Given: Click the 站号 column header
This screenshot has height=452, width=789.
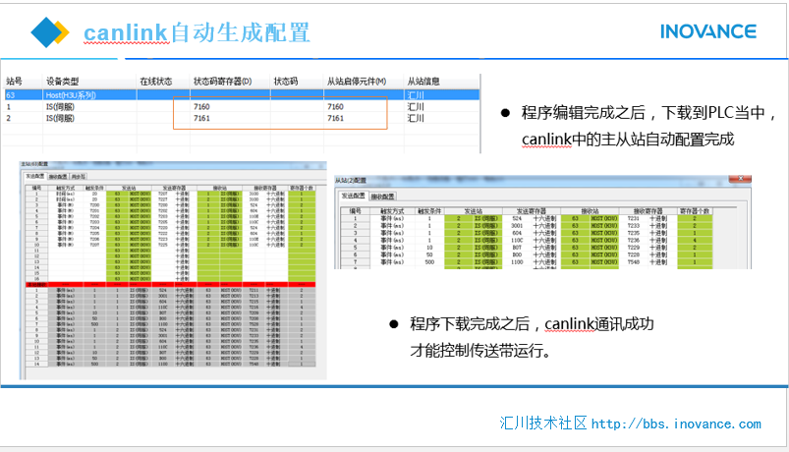Looking at the screenshot, I should 14,81.
